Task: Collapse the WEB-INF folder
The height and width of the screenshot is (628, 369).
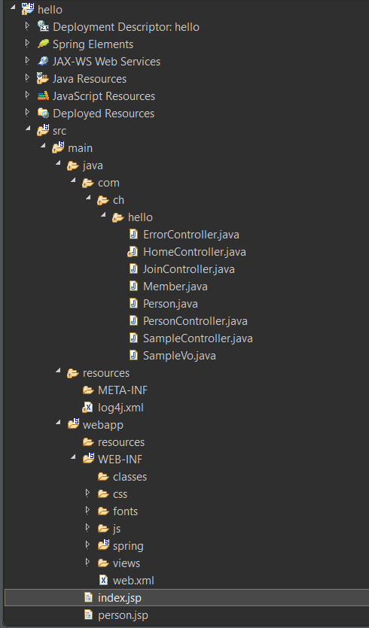Action: point(73,458)
